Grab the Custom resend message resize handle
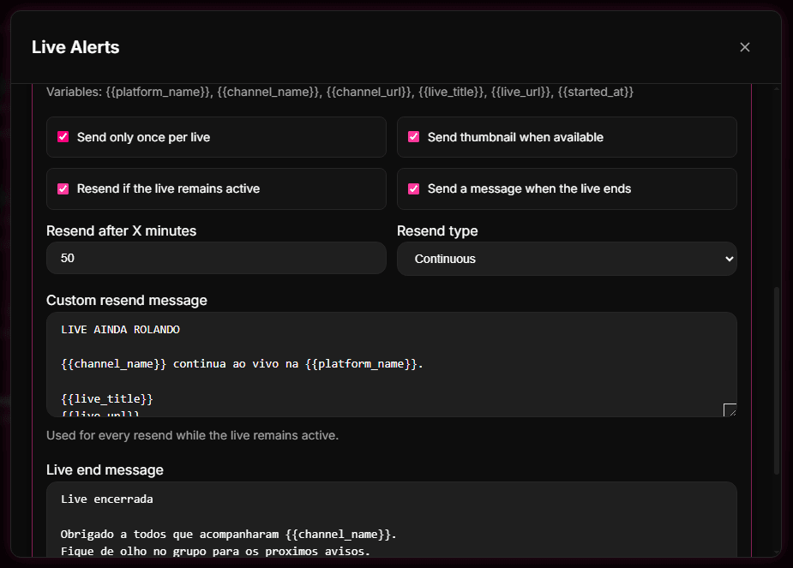 tap(730, 410)
